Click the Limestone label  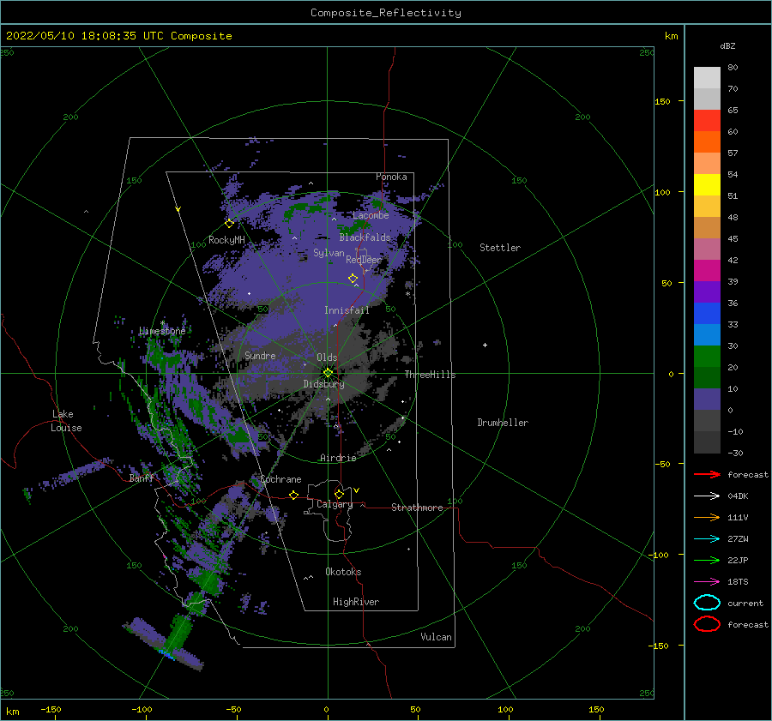tap(162, 331)
